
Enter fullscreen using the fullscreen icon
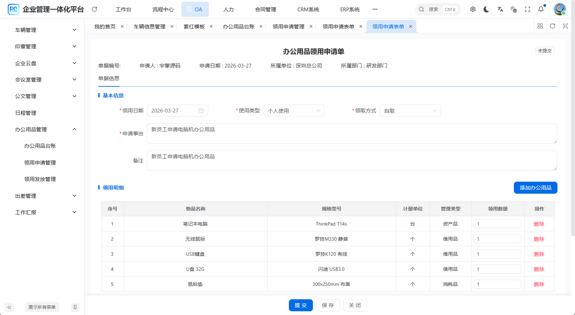tap(528, 9)
